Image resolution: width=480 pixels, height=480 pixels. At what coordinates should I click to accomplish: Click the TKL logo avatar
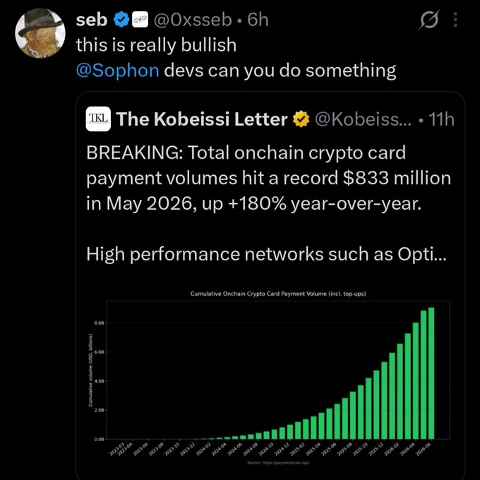(x=98, y=119)
